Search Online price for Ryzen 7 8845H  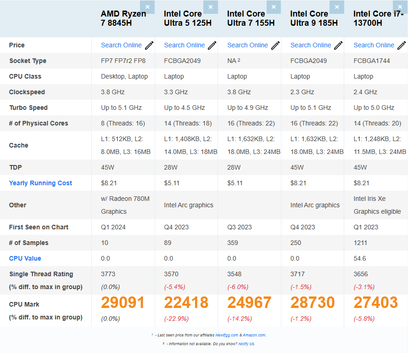point(121,45)
